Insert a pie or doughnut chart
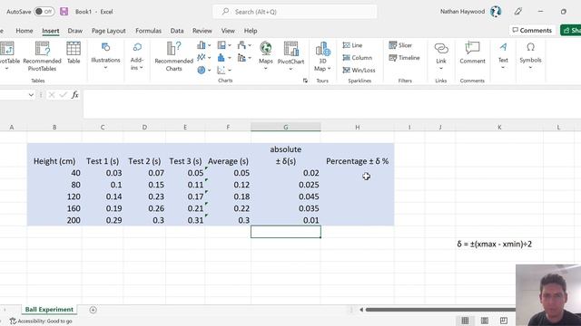 coord(202,70)
